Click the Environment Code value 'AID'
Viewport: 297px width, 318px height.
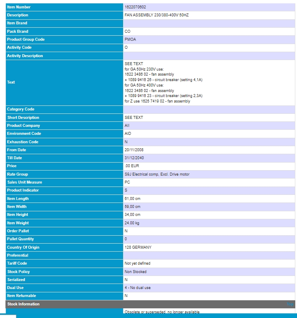[x=128, y=134]
